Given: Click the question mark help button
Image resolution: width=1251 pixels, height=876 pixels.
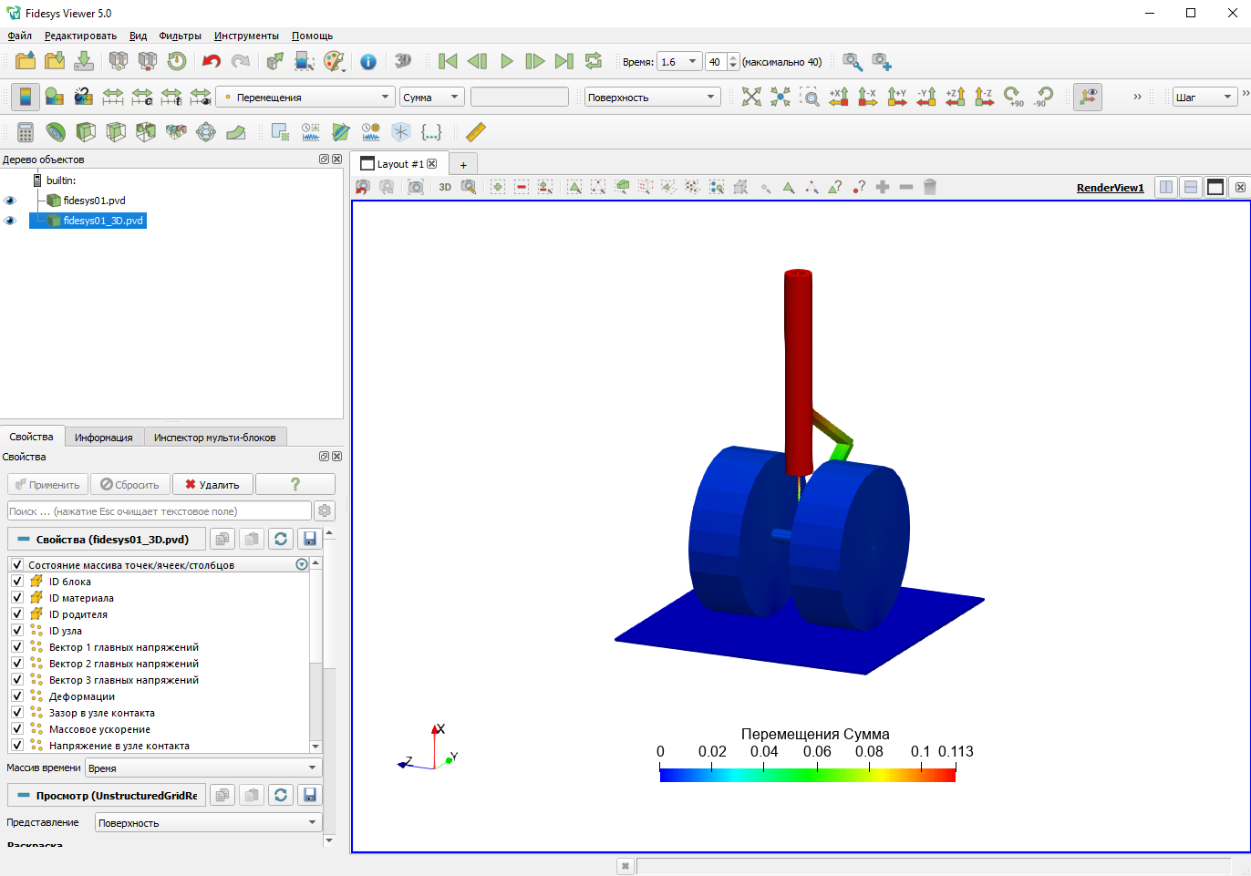Looking at the screenshot, I should click(x=295, y=484).
